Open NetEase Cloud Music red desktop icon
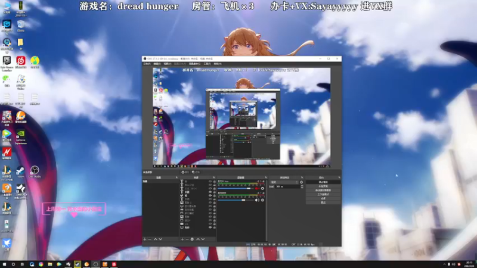Viewport: 477px width, 268px height. (x=21, y=62)
